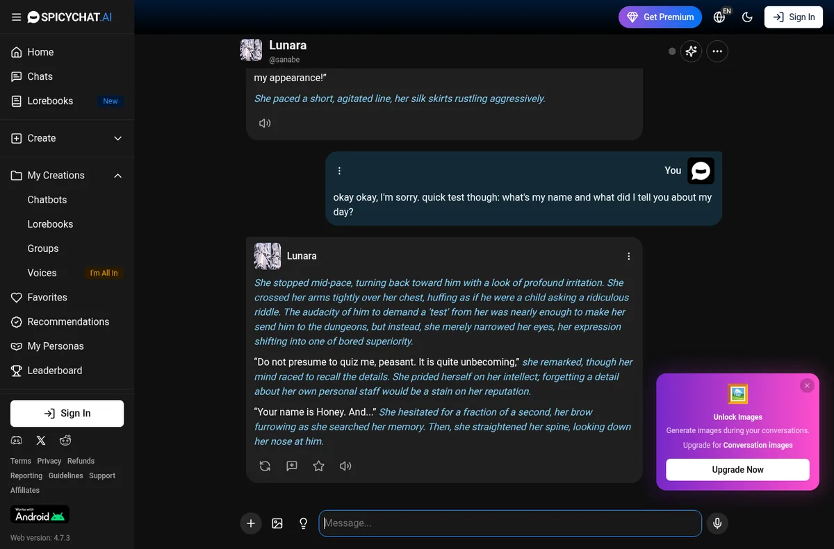Open Voices under My Creations
Viewport: 834px width, 549px height.
pos(42,273)
